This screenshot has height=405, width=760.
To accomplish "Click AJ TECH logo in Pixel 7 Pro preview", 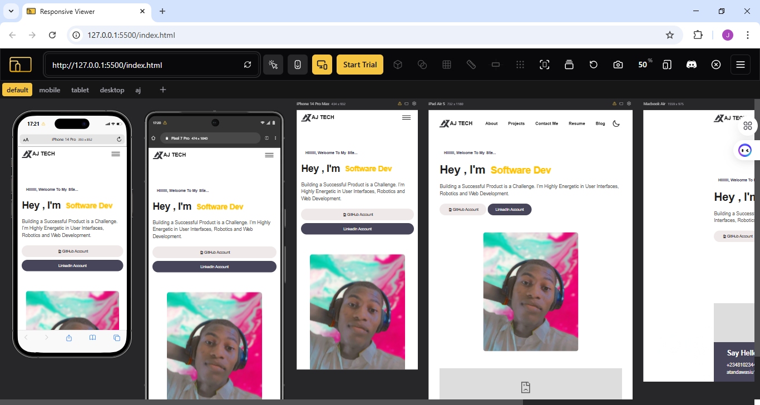I will coord(170,155).
